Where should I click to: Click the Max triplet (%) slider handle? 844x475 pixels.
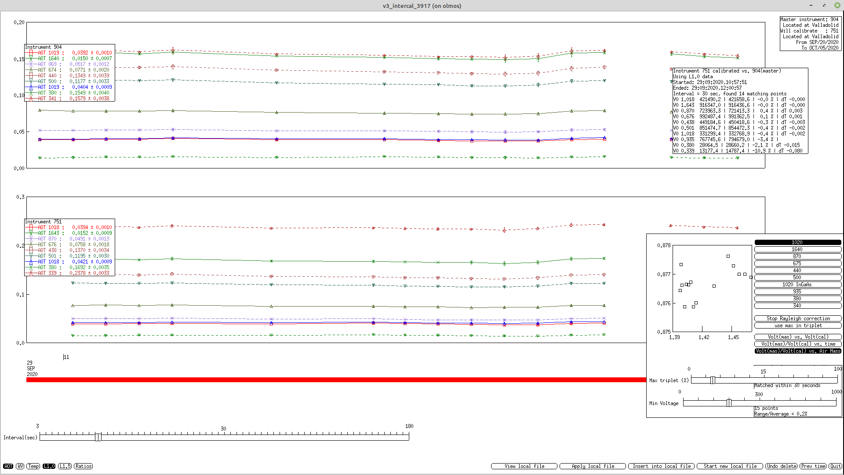tap(713, 380)
